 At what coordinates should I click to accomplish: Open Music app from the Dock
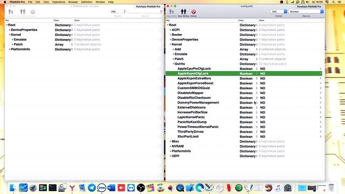click(278, 188)
